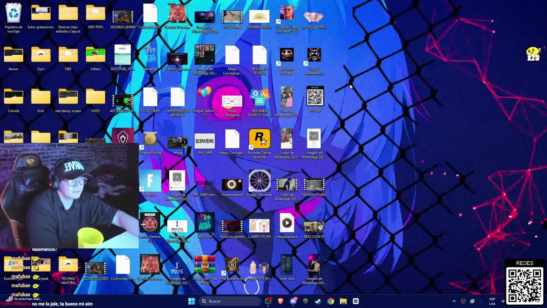Open the TECHNO MAFUBA folder
Viewport: 547px width, 308px height.
click(x=68, y=270)
